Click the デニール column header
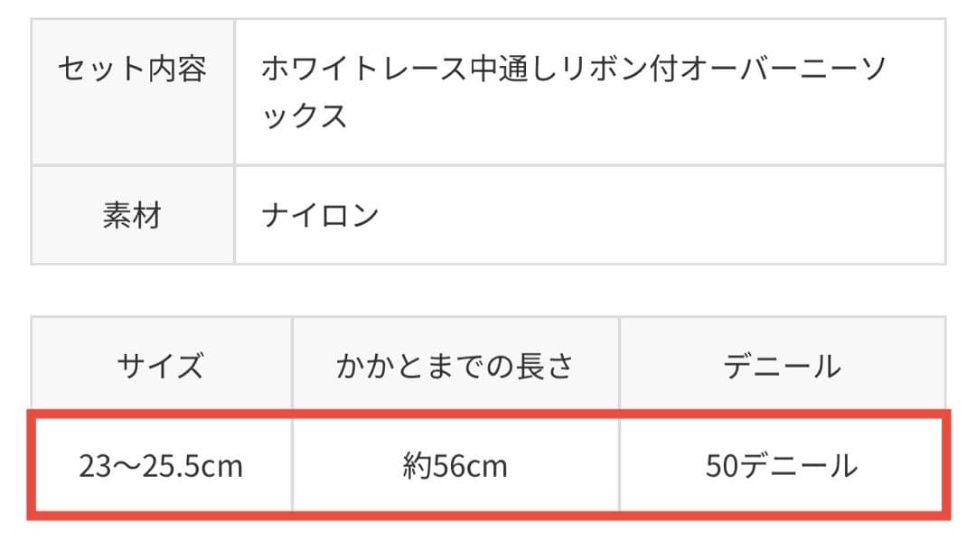The height and width of the screenshot is (541, 976). (782, 366)
